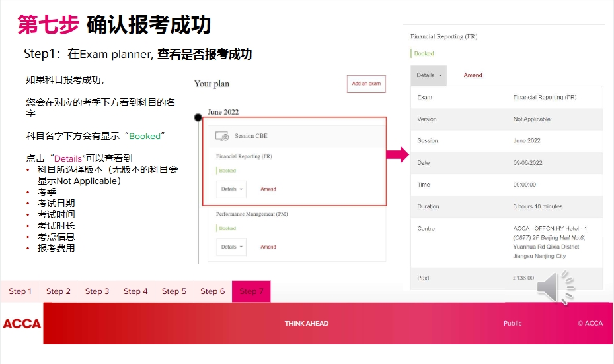
Task: Click the green Booked word in instructions
Action: [145, 136]
